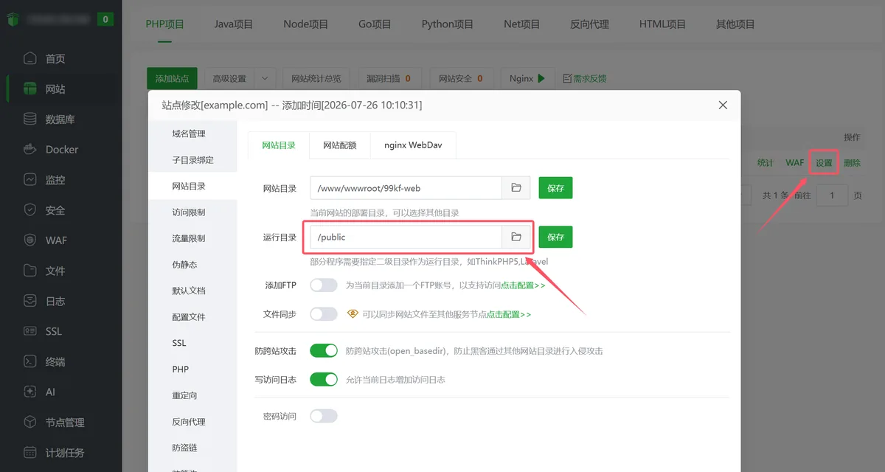Viewport: 885px width, 472px height.
Task: Select the 网站 website sidebar icon
Action: 29,88
